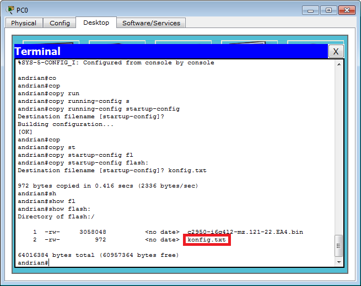Click the Terminal title text
Screen dimensions: 361x286
[37, 51]
